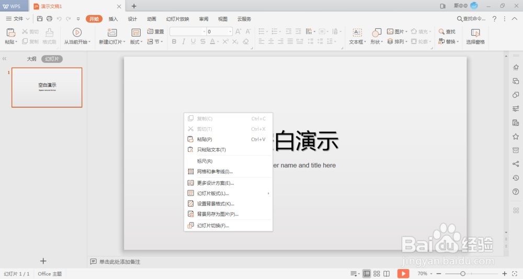Click the Increase font size icon

coord(238,31)
